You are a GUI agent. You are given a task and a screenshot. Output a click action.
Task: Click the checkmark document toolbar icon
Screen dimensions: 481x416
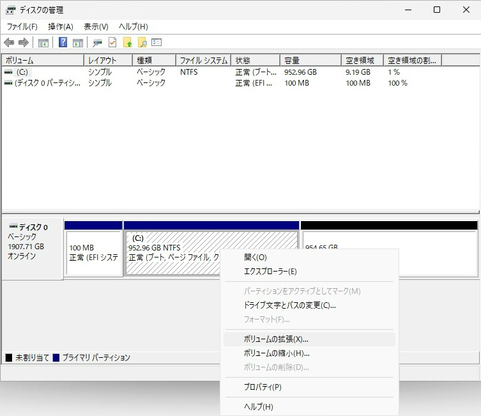point(112,43)
